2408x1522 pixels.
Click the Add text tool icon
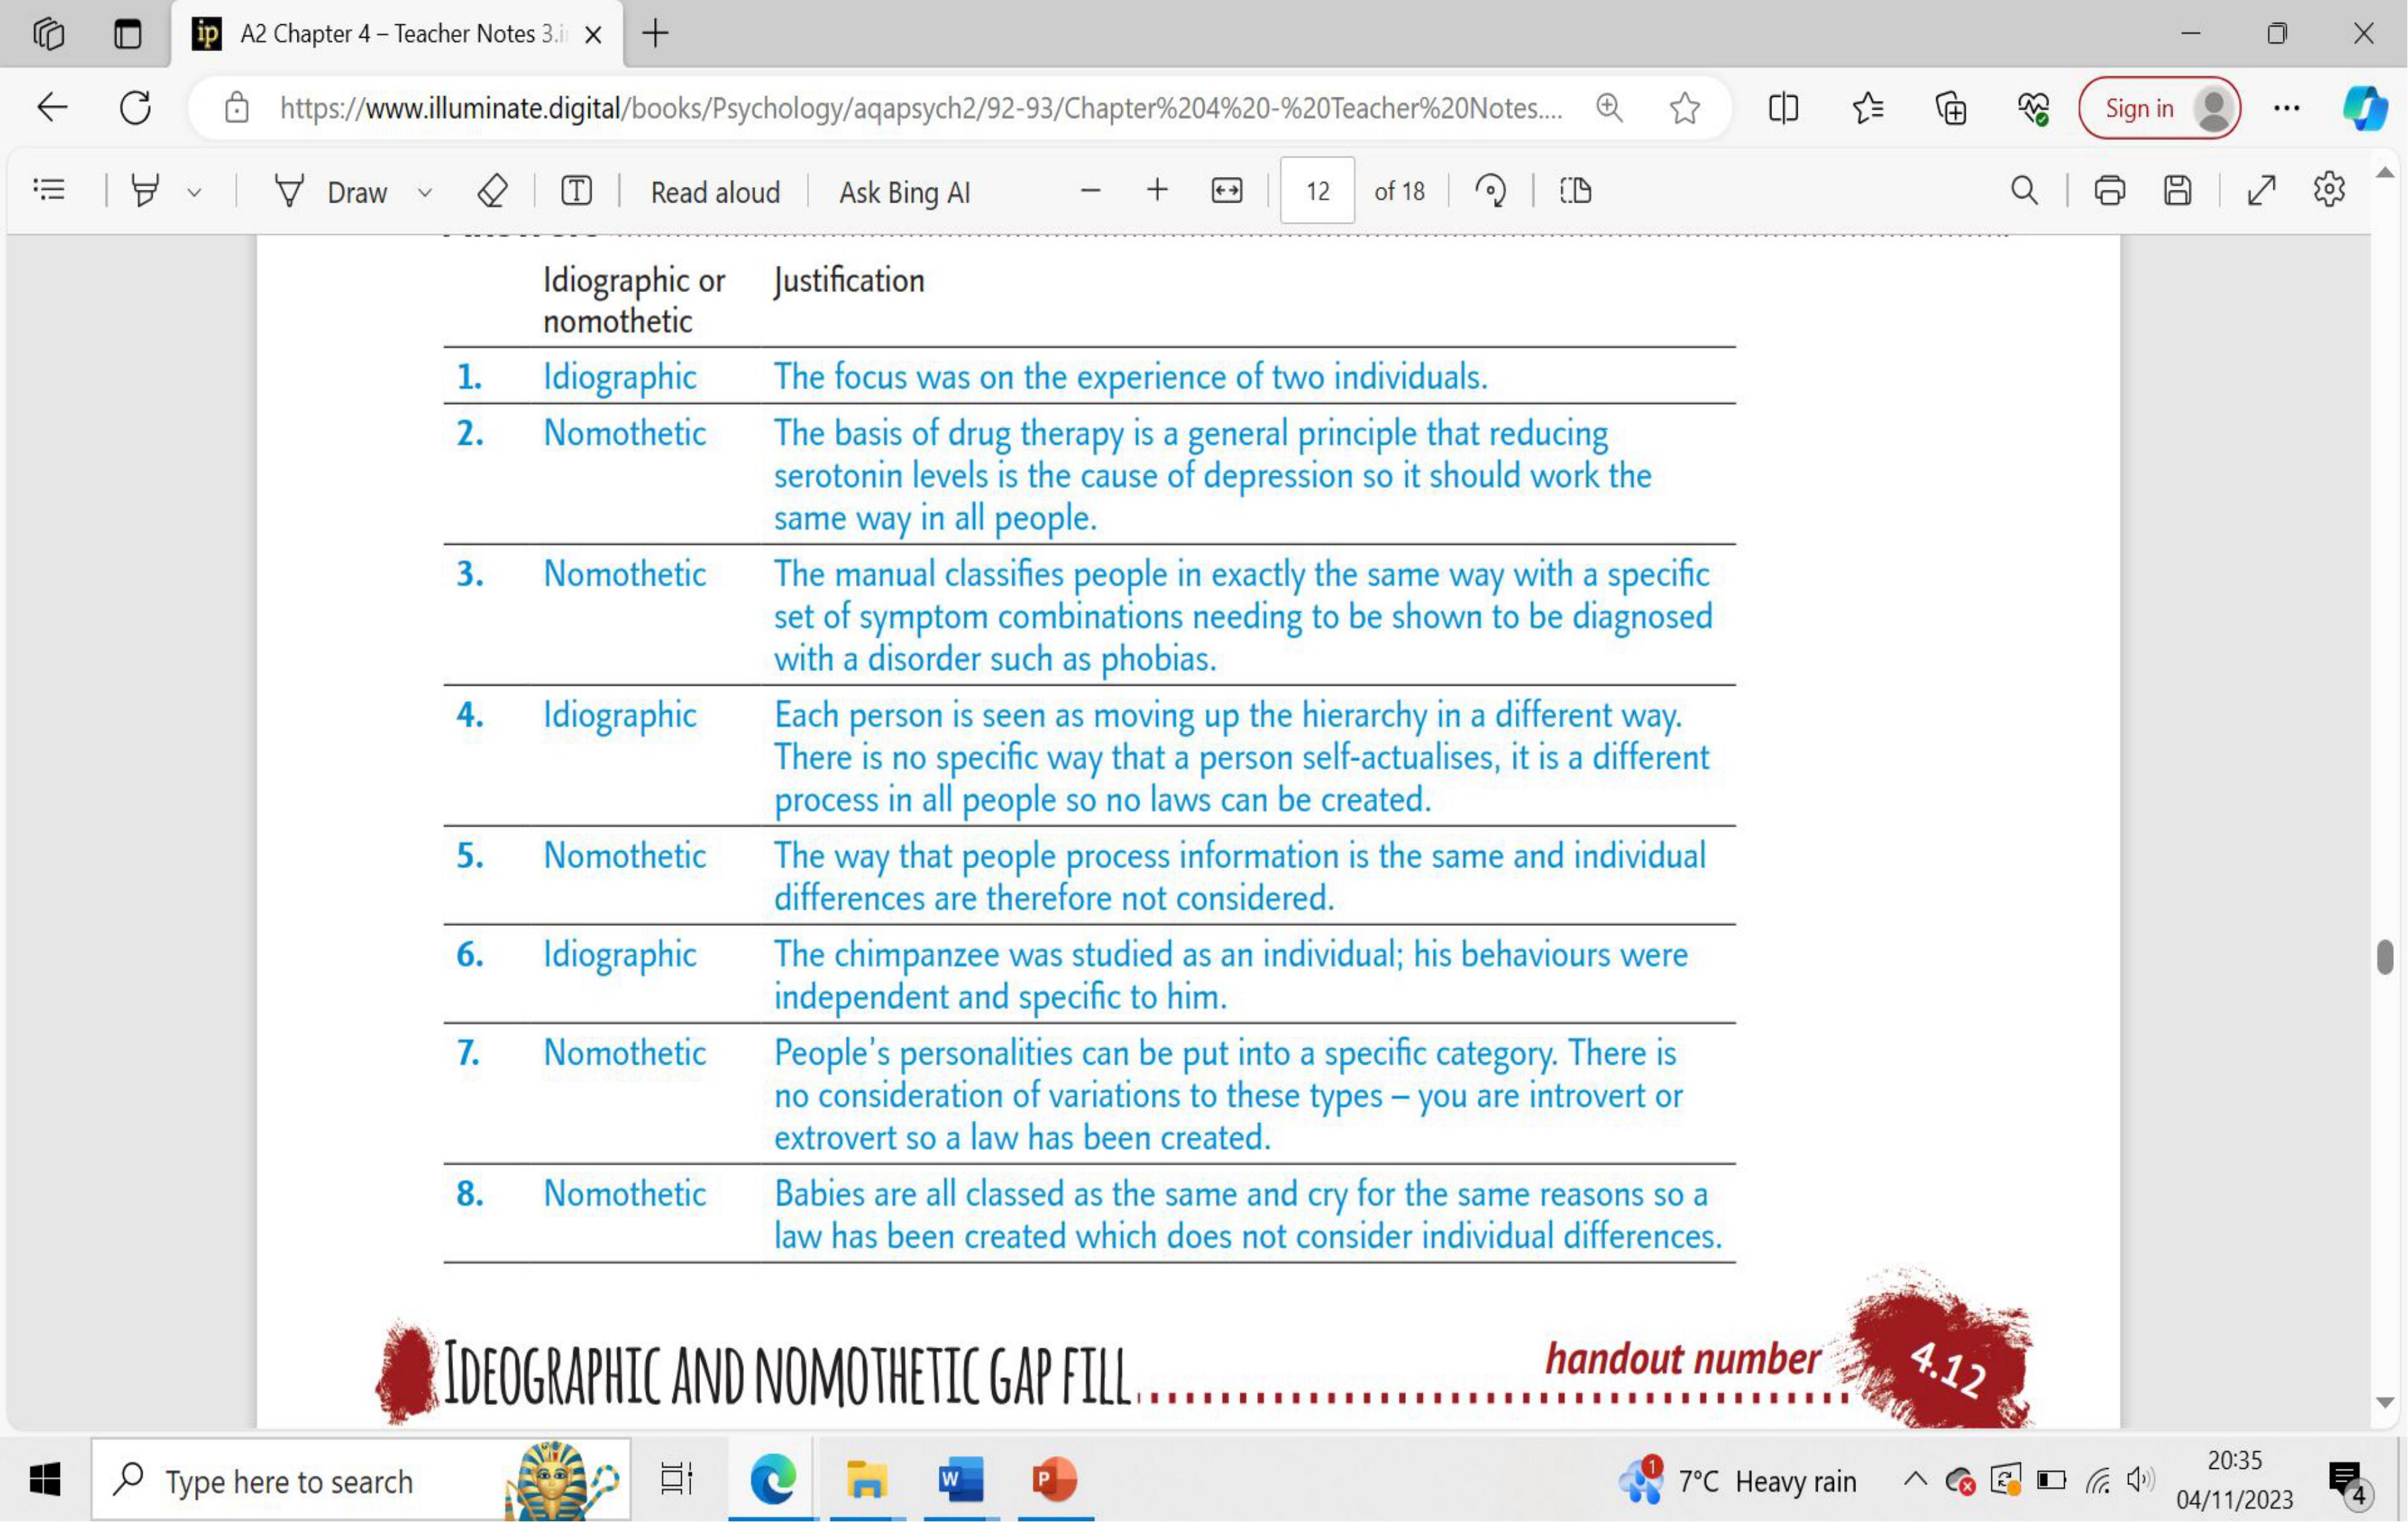[x=577, y=190]
